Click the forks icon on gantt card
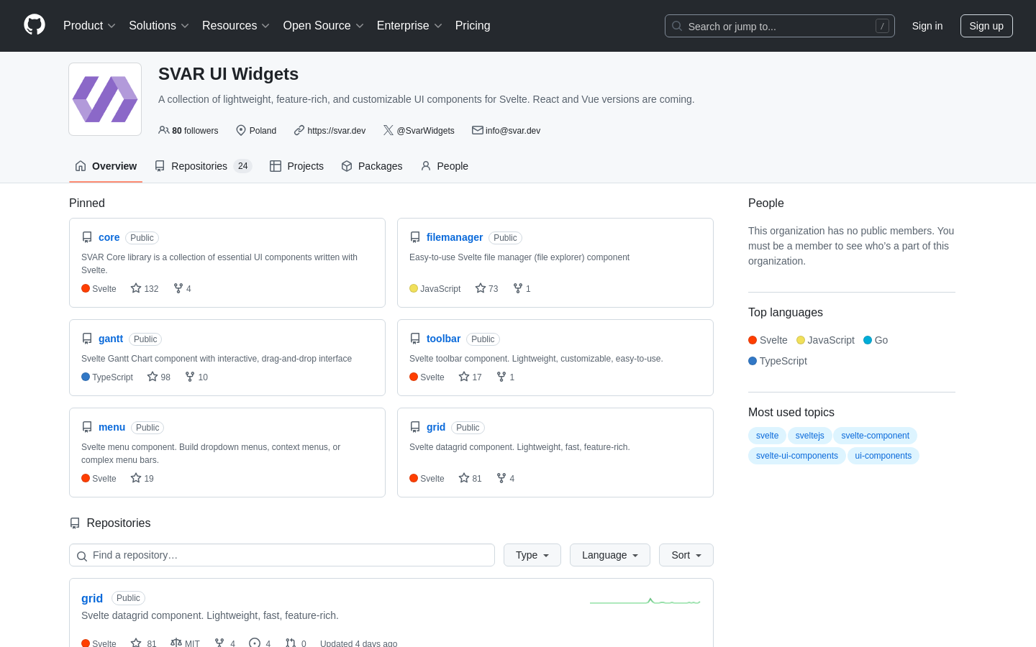1036x647 pixels. click(190, 377)
